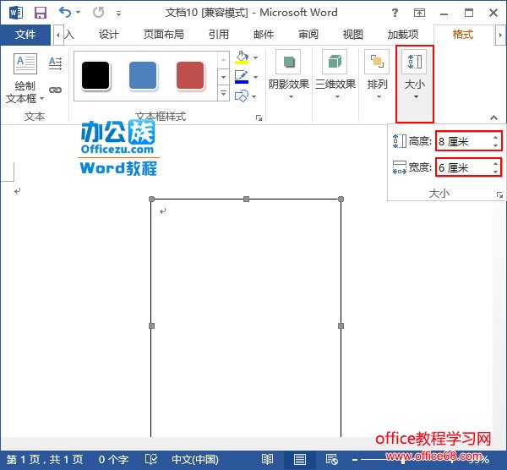This screenshot has width=507, height=470.
Task: Click the Save icon in quick access toolbar
Action: pos(41,13)
